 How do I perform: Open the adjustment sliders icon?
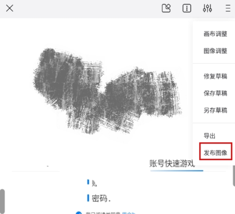tap(207, 8)
